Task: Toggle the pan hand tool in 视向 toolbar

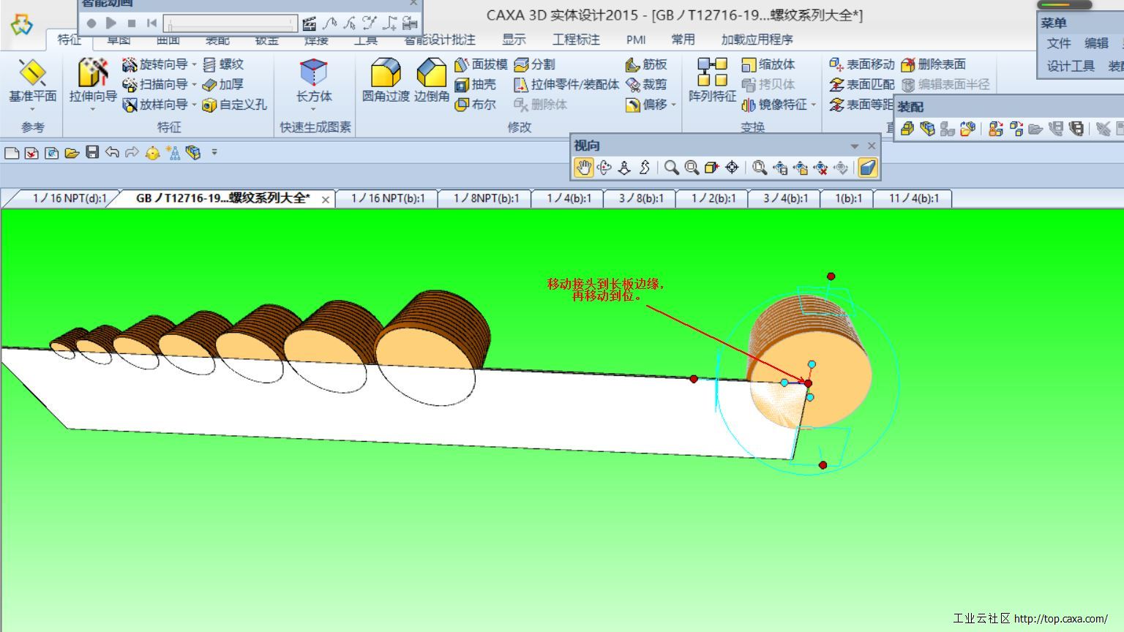Action: pyautogui.click(x=583, y=168)
